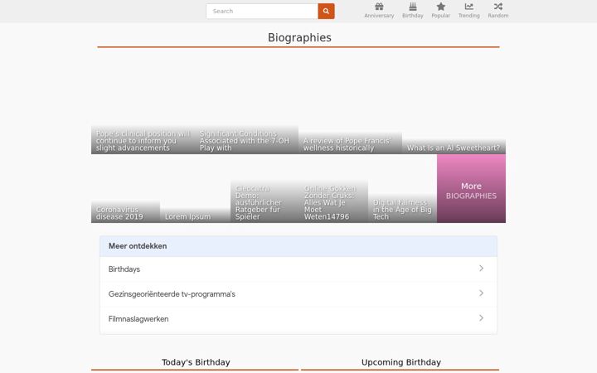Click the chevron next to Birthdays

481,269
